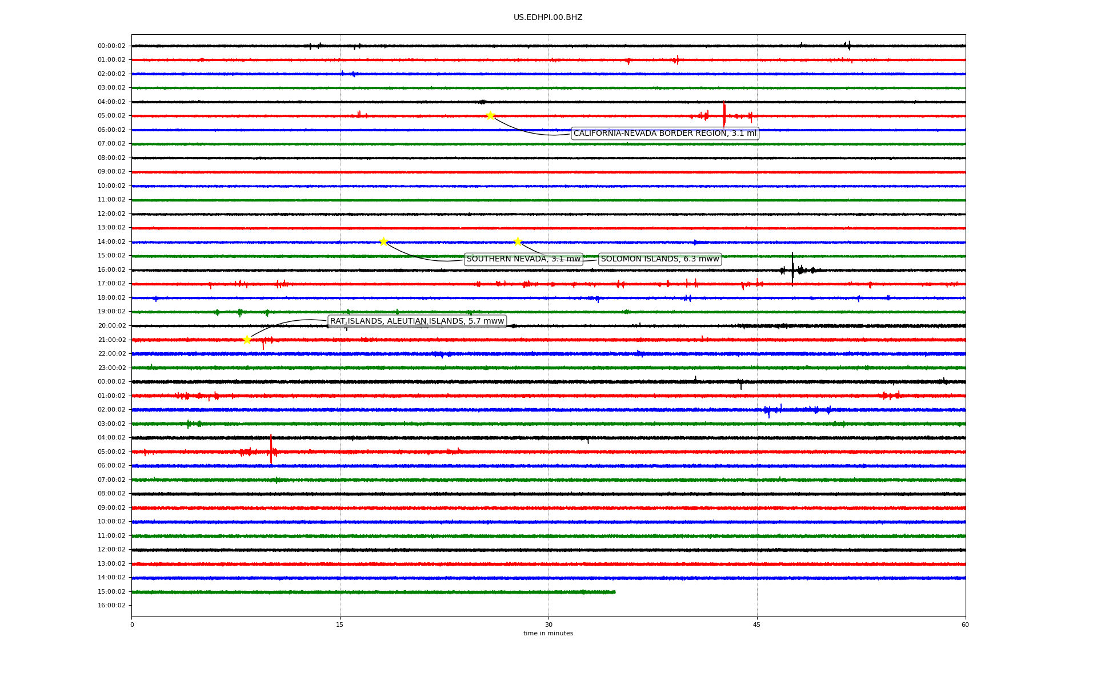Screen dimensions: 1097x685
Task: Click the Rat Islands event star marker
Action: (x=247, y=340)
